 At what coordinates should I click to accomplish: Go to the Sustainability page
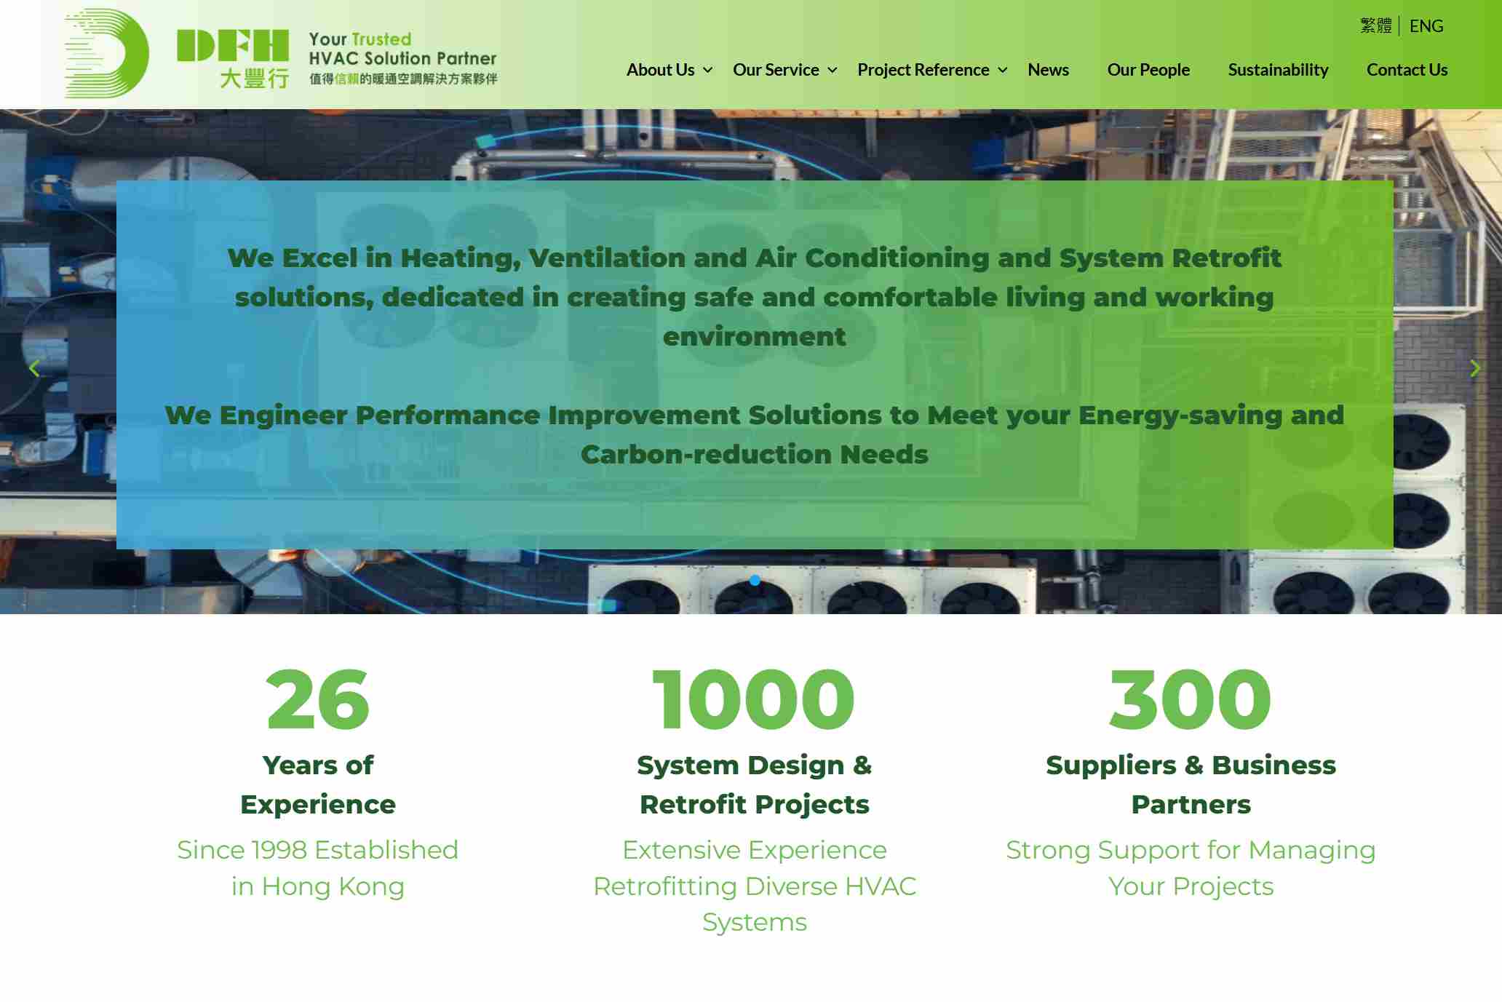[1278, 70]
